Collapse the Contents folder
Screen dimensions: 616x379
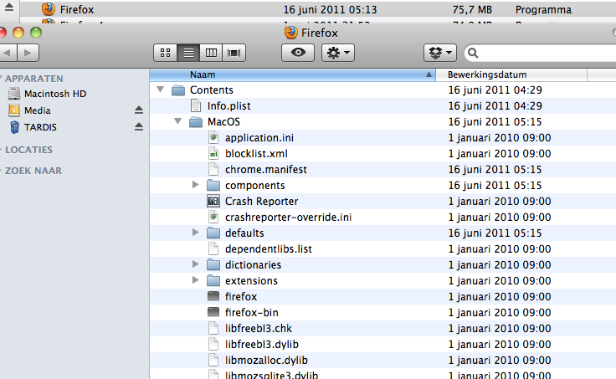pyautogui.click(x=161, y=90)
